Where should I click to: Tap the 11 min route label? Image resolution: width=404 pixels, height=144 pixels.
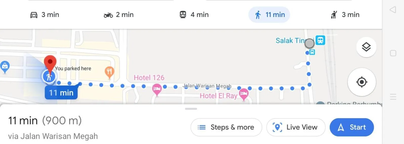(61, 93)
